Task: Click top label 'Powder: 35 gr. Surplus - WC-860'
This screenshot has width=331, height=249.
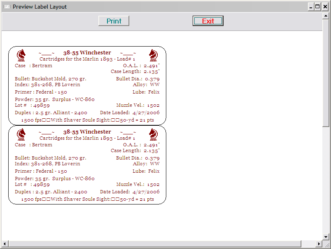Action: (54, 99)
